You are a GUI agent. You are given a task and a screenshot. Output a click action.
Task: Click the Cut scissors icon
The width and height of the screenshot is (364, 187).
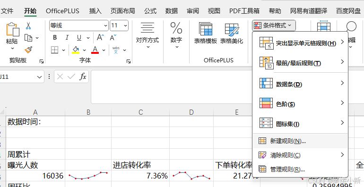click(28, 25)
